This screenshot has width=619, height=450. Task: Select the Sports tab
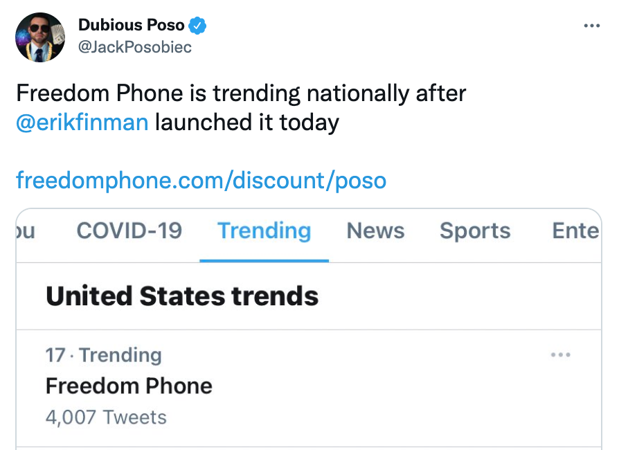click(475, 231)
